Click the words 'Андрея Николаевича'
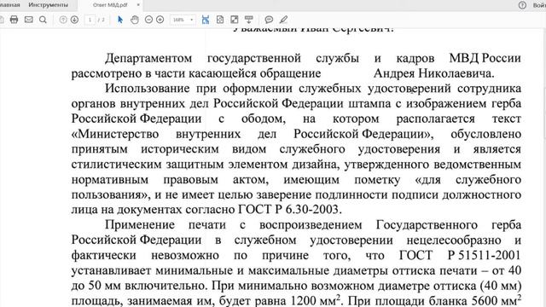Screen dimensions: 546x307 coord(433,73)
